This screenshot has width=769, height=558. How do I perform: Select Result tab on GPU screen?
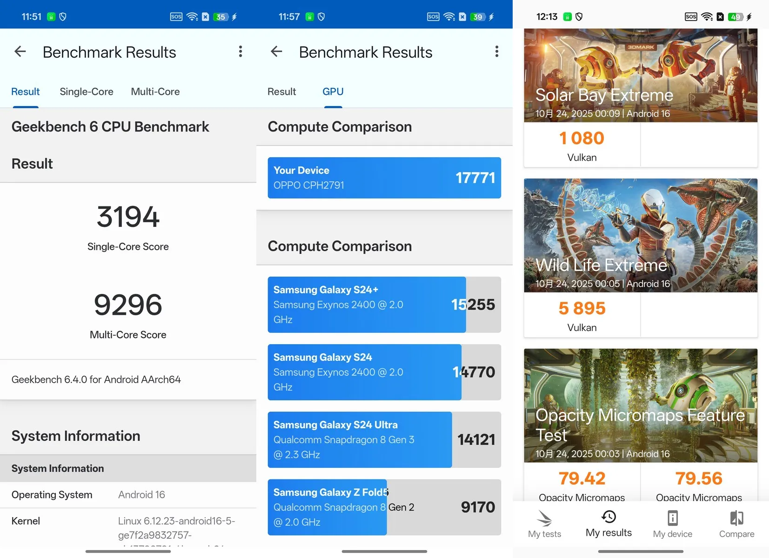(281, 92)
